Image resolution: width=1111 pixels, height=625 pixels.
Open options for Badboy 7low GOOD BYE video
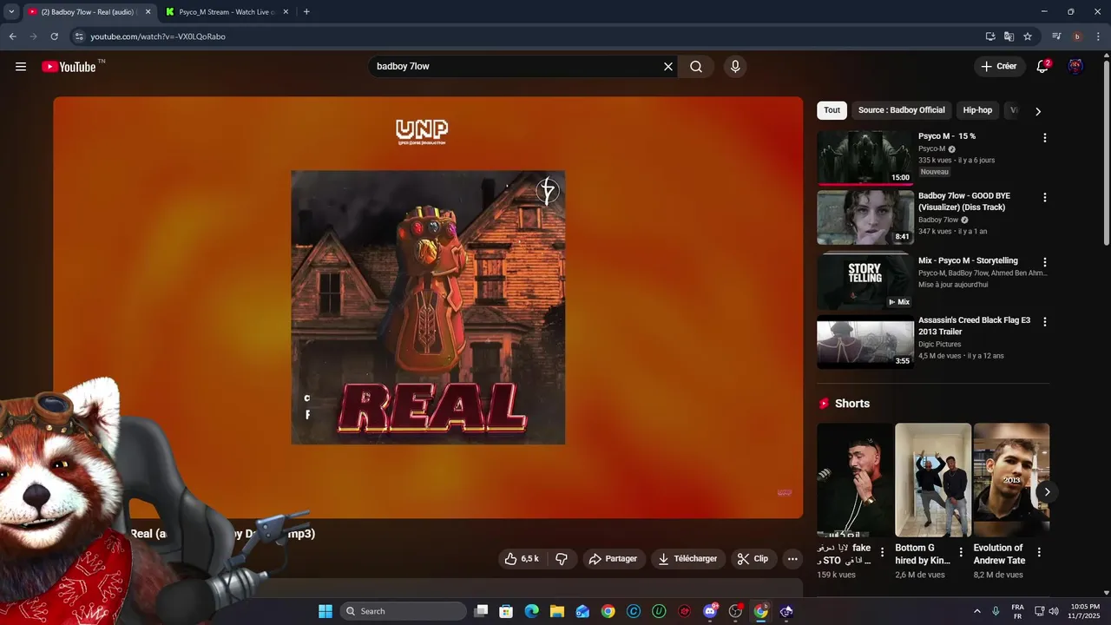[1044, 198]
